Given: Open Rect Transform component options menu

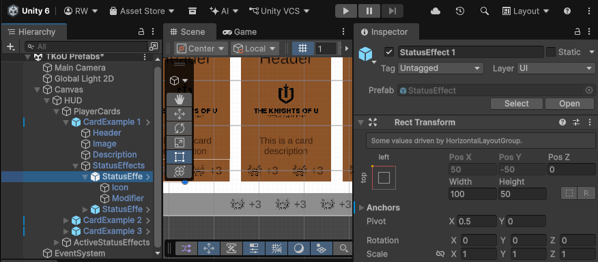Looking at the screenshot, I should [590, 122].
